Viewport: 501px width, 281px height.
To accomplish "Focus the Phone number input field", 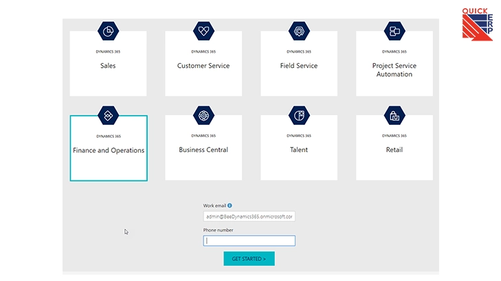I will [249, 241].
